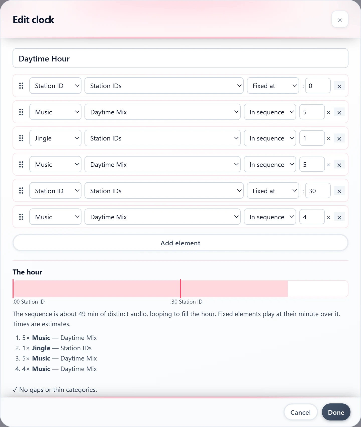Click the Cancel button
361x427 pixels.
click(x=300, y=412)
